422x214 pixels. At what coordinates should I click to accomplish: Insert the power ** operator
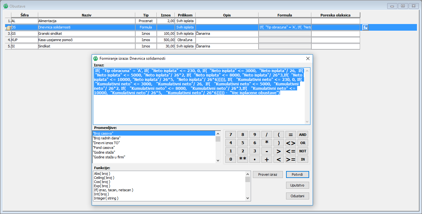pyautogui.click(x=242, y=159)
